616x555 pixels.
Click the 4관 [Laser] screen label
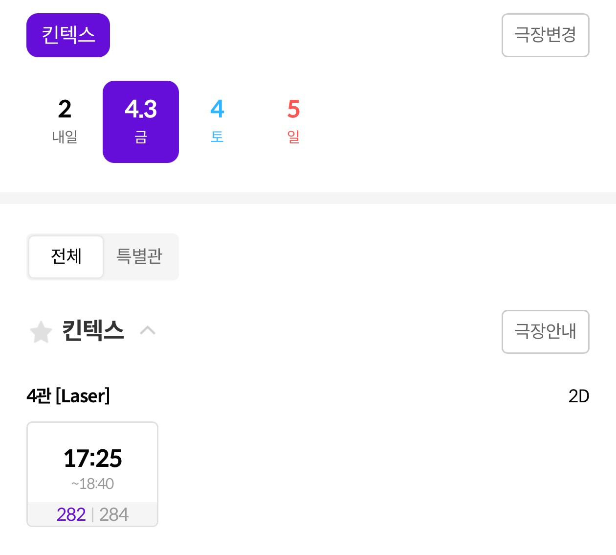click(68, 396)
